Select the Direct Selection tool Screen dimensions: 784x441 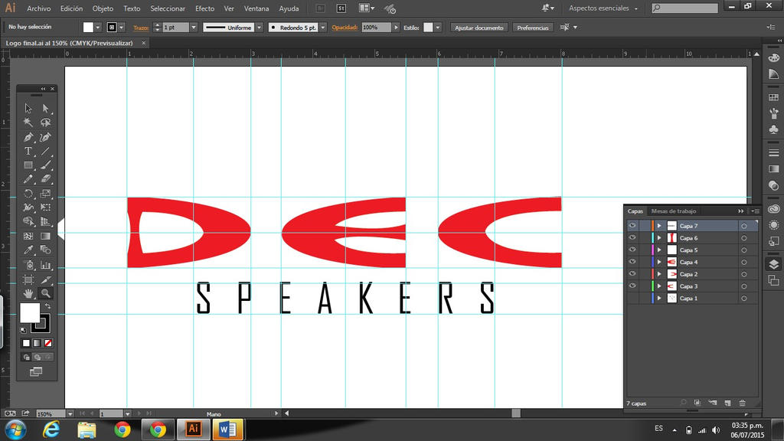click(x=45, y=108)
